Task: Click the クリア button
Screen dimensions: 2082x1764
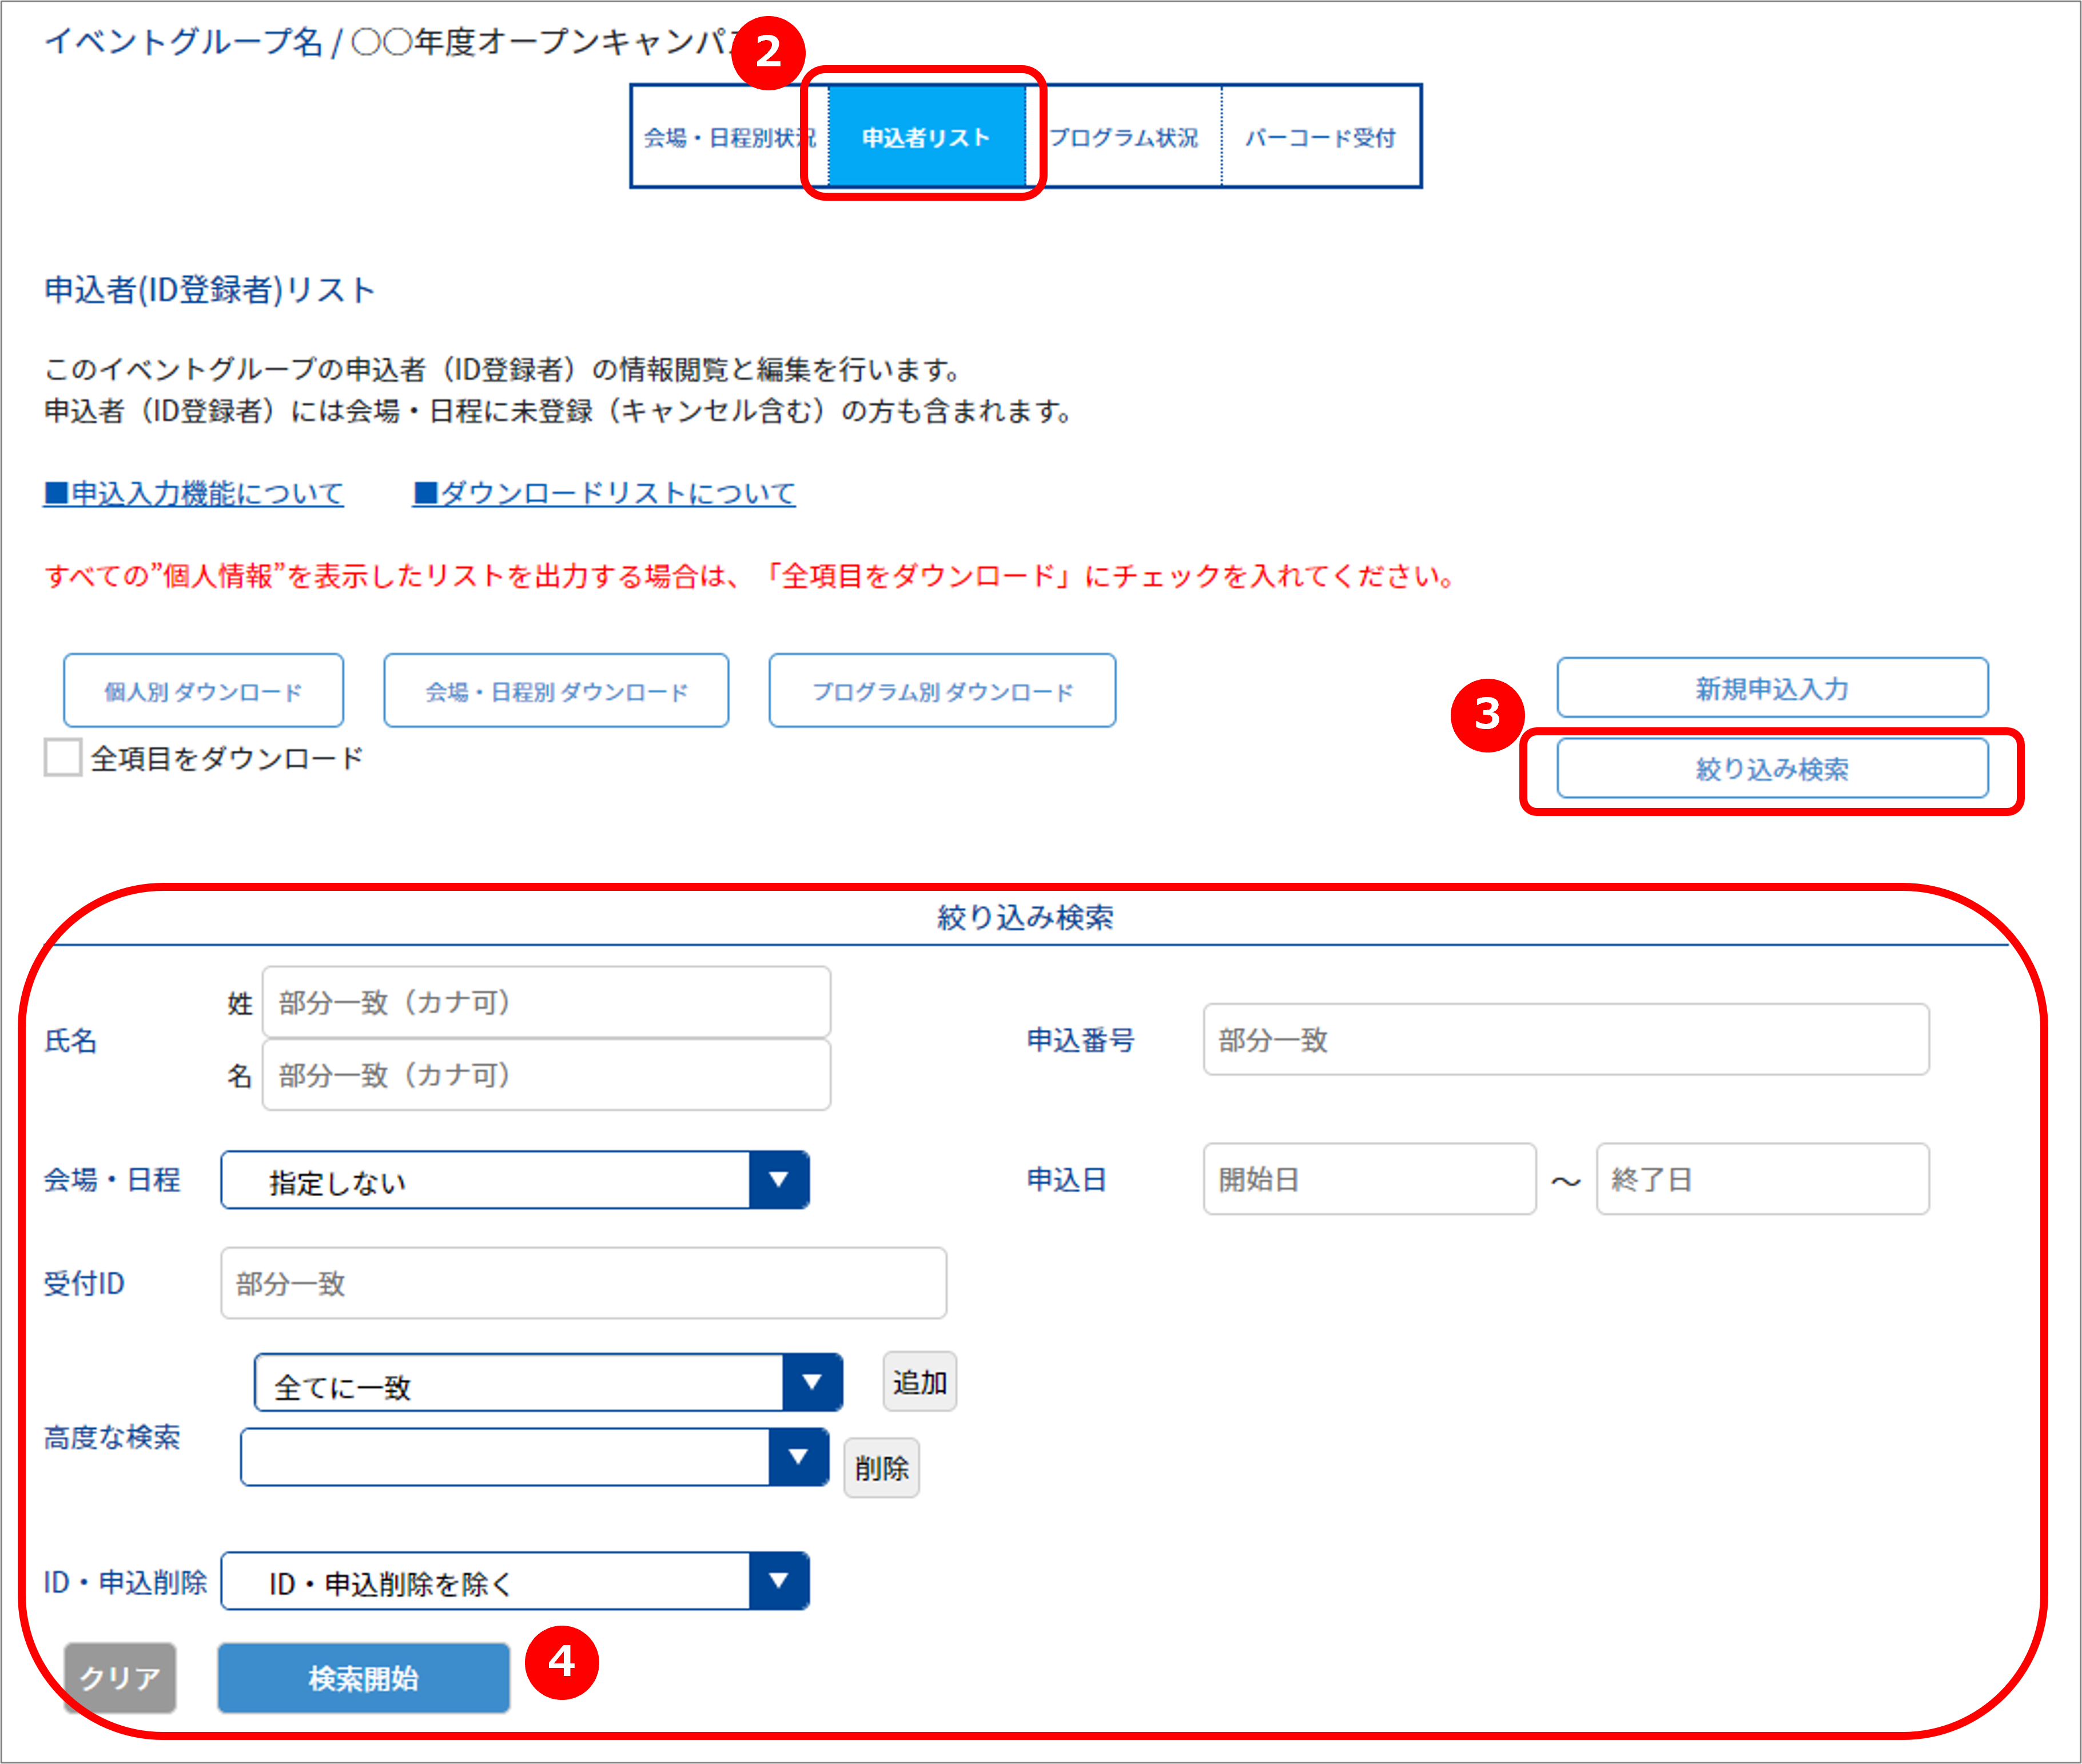Action: tap(120, 1677)
